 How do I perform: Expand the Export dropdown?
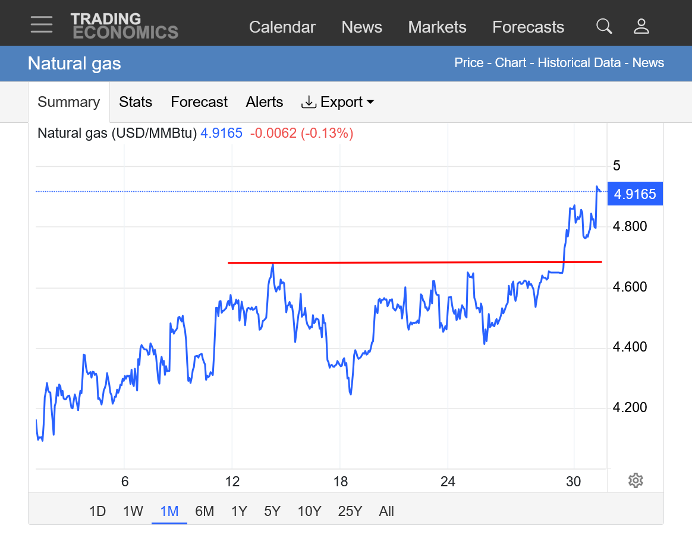coord(338,102)
